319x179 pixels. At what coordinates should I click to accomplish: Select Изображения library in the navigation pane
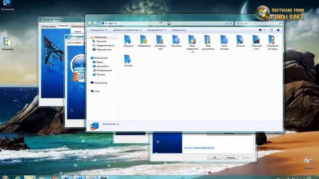coord(104,71)
